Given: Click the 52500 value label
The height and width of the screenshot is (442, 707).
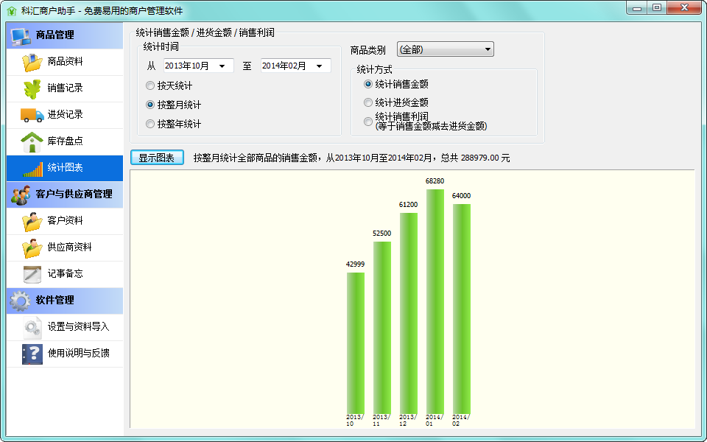Looking at the screenshot, I should [x=382, y=234].
